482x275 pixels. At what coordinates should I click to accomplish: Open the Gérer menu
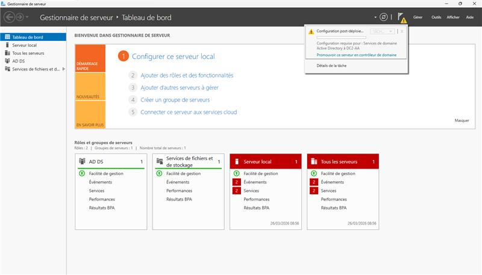pos(418,17)
